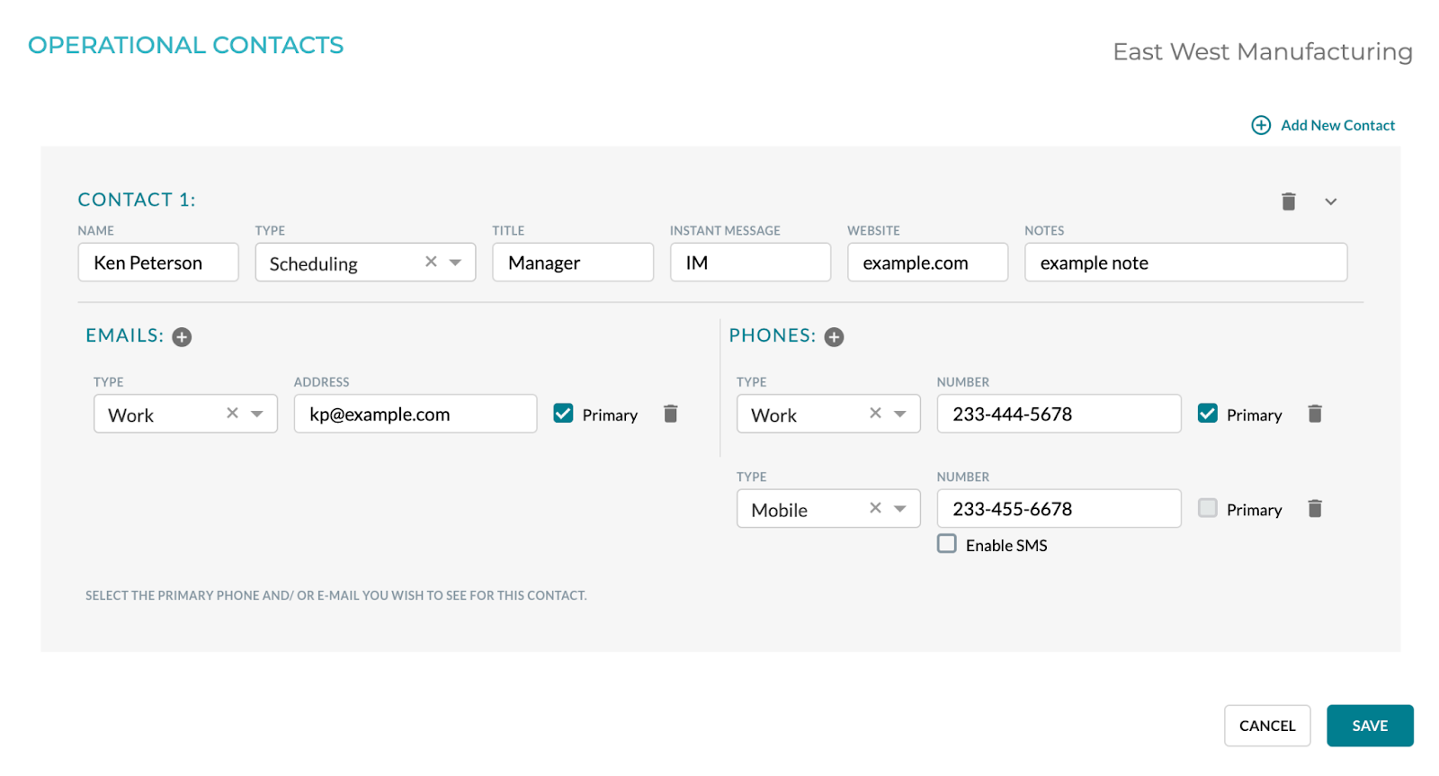Image resolution: width=1439 pixels, height=776 pixels.
Task: Click the IM instant message field
Action: [x=750, y=263]
